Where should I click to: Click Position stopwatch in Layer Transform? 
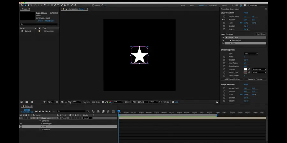224,20
